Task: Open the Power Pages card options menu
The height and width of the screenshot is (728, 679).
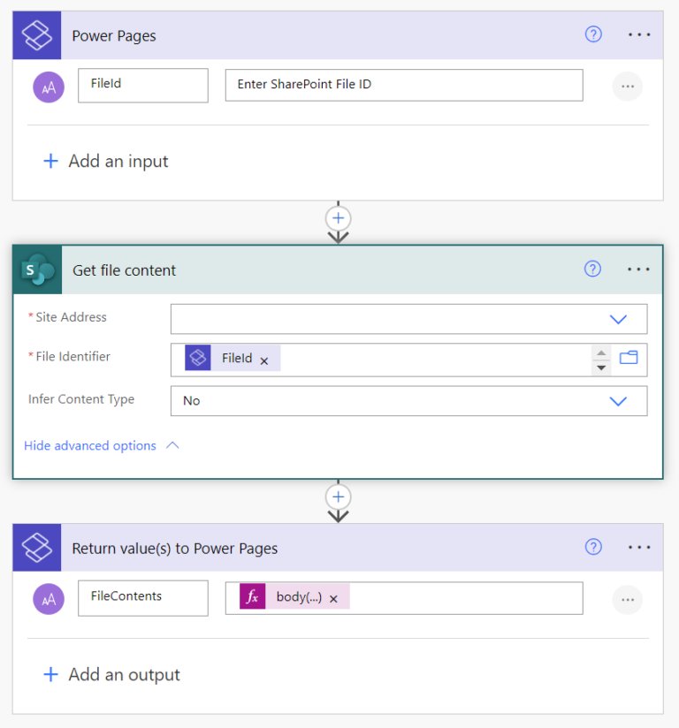Action: pyautogui.click(x=639, y=34)
